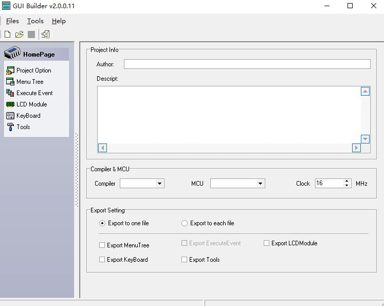The image size is (384, 306).
Task: Enable Export MenuTree checkbox
Action: click(102, 245)
